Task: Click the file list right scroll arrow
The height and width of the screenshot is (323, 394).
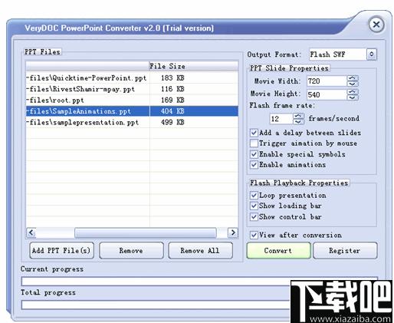Action: click(x=233, y=232)
